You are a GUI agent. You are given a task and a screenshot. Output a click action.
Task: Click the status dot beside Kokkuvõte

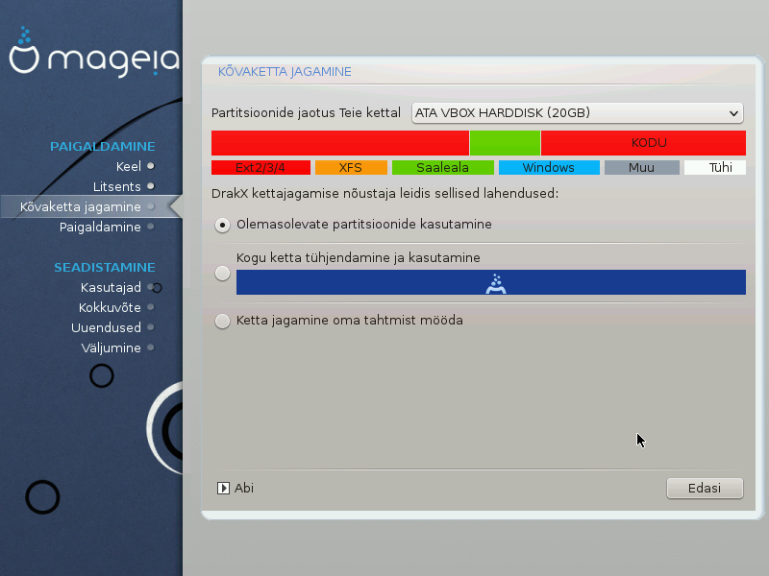[151, 307]
